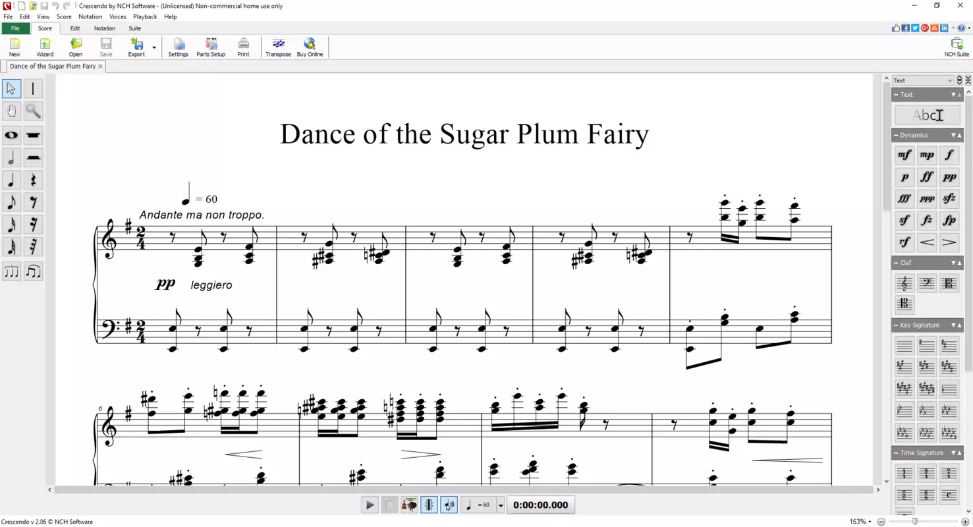Screen dimensions: 973x527
Task: Collapse the Text palette section
Action: 896,95
